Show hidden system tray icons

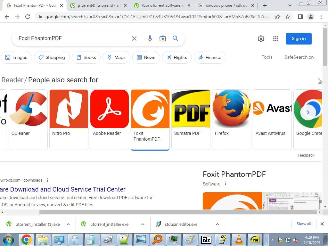(272, 240)
